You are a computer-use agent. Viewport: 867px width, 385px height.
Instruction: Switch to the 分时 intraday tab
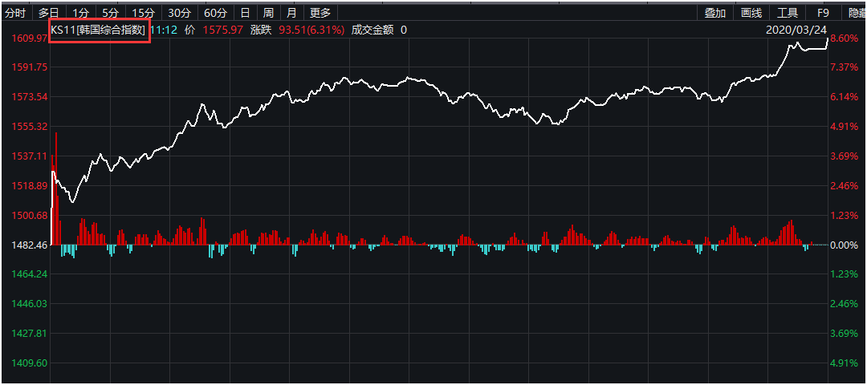click(15, 13)
